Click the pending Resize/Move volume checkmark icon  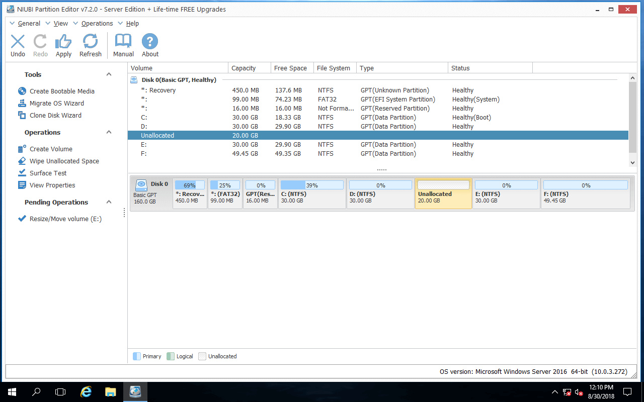coord(22,219)
